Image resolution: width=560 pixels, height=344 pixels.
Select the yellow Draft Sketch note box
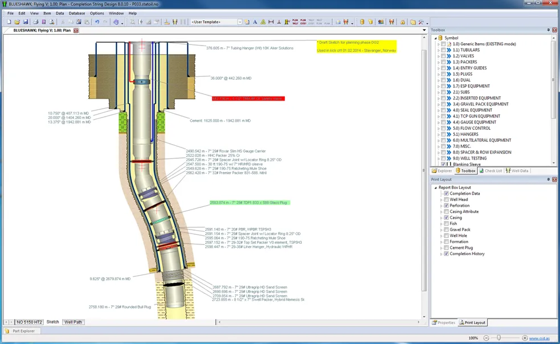pos(357,47)
